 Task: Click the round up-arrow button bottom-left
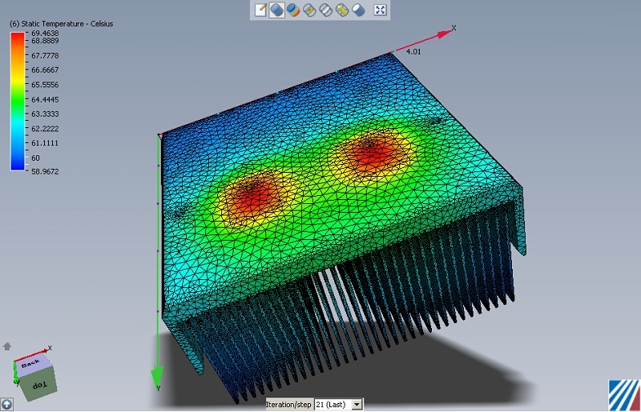click(6, 404)
